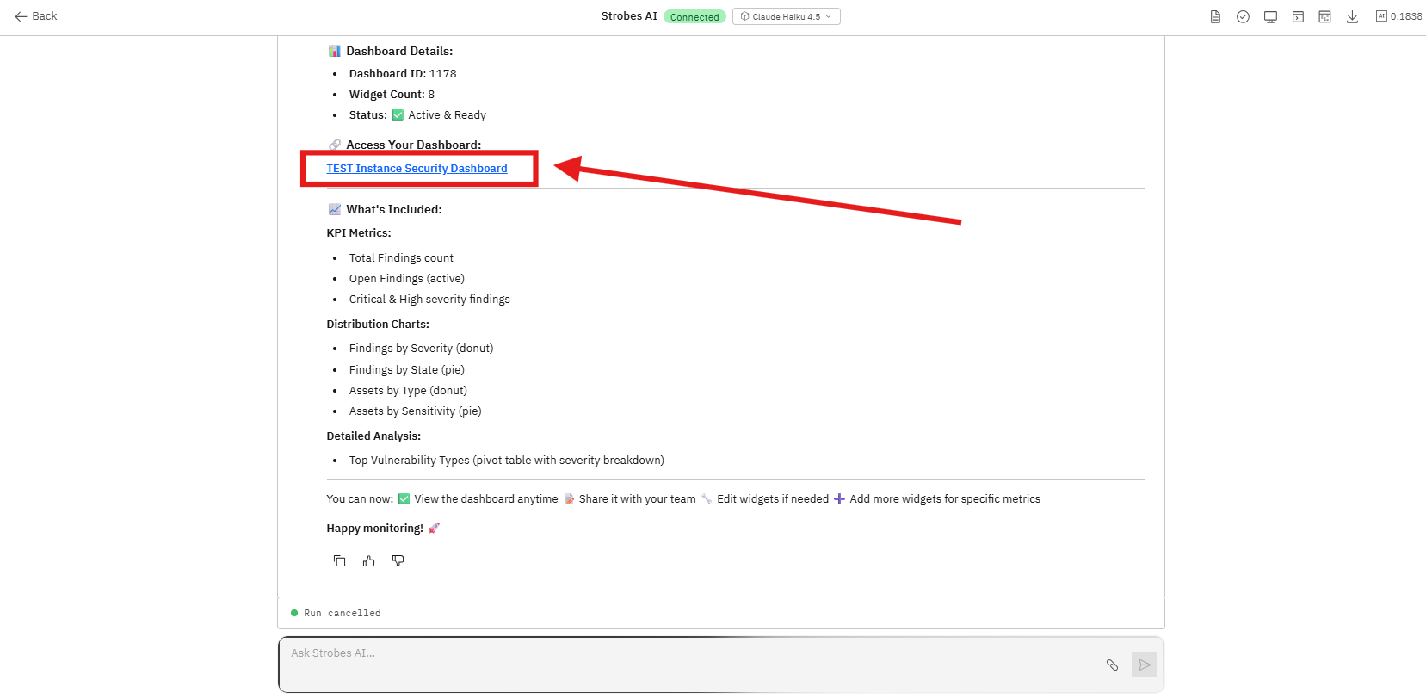Screen dimensions: 1426x699
Task: Open the TEST Instance Security Dashboard link
Action: (x=417, y=169)
